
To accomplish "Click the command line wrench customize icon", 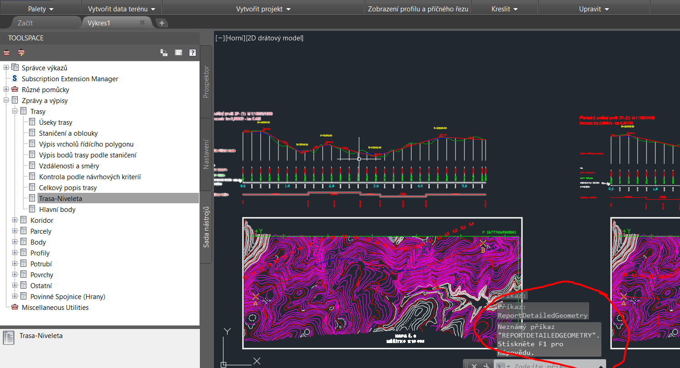I will (486, 365).
